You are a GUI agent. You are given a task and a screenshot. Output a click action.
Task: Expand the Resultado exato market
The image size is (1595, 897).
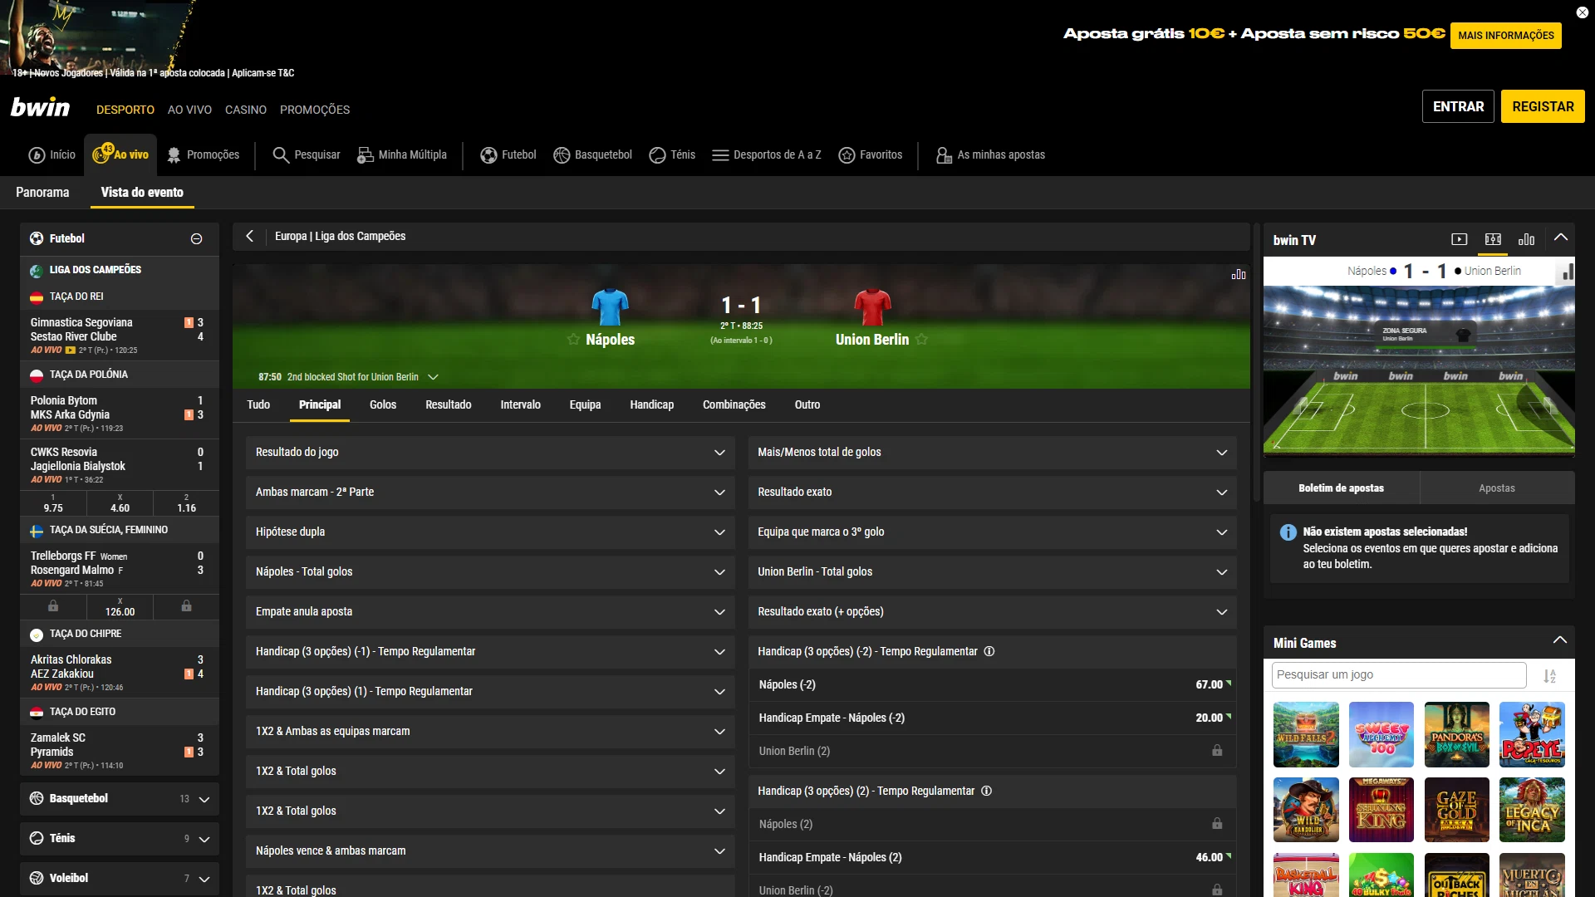[992, 492]
